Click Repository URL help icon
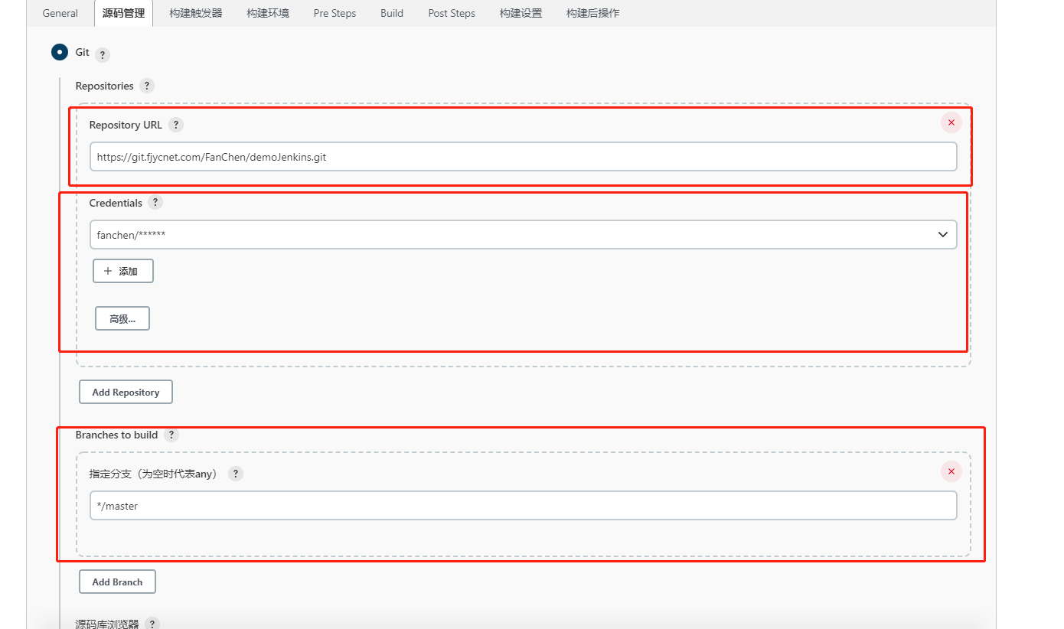 point(176,125)
